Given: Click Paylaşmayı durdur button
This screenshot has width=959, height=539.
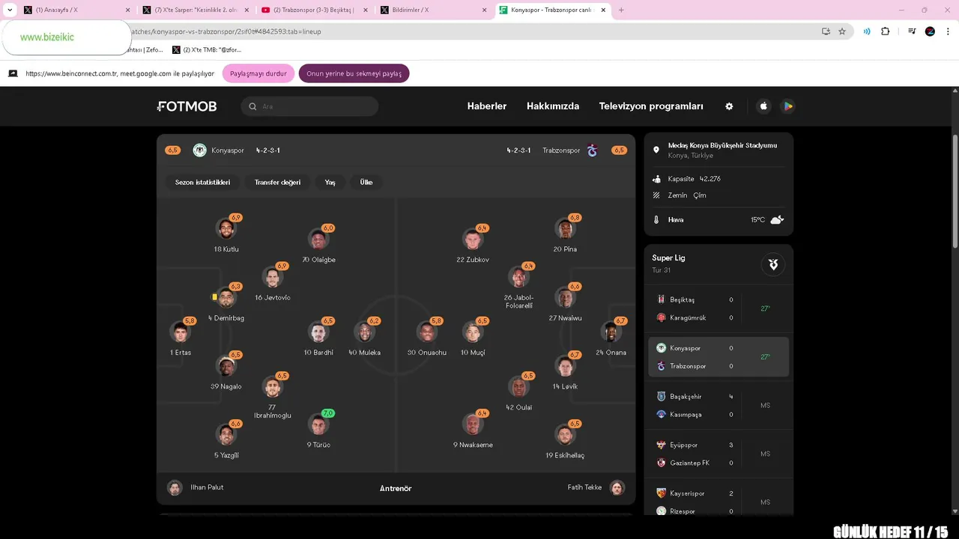Looking at the screenshot, I should pyautogui.click(x=258, y=73).
